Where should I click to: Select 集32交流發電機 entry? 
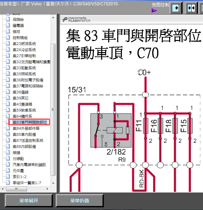coord(31,62)
